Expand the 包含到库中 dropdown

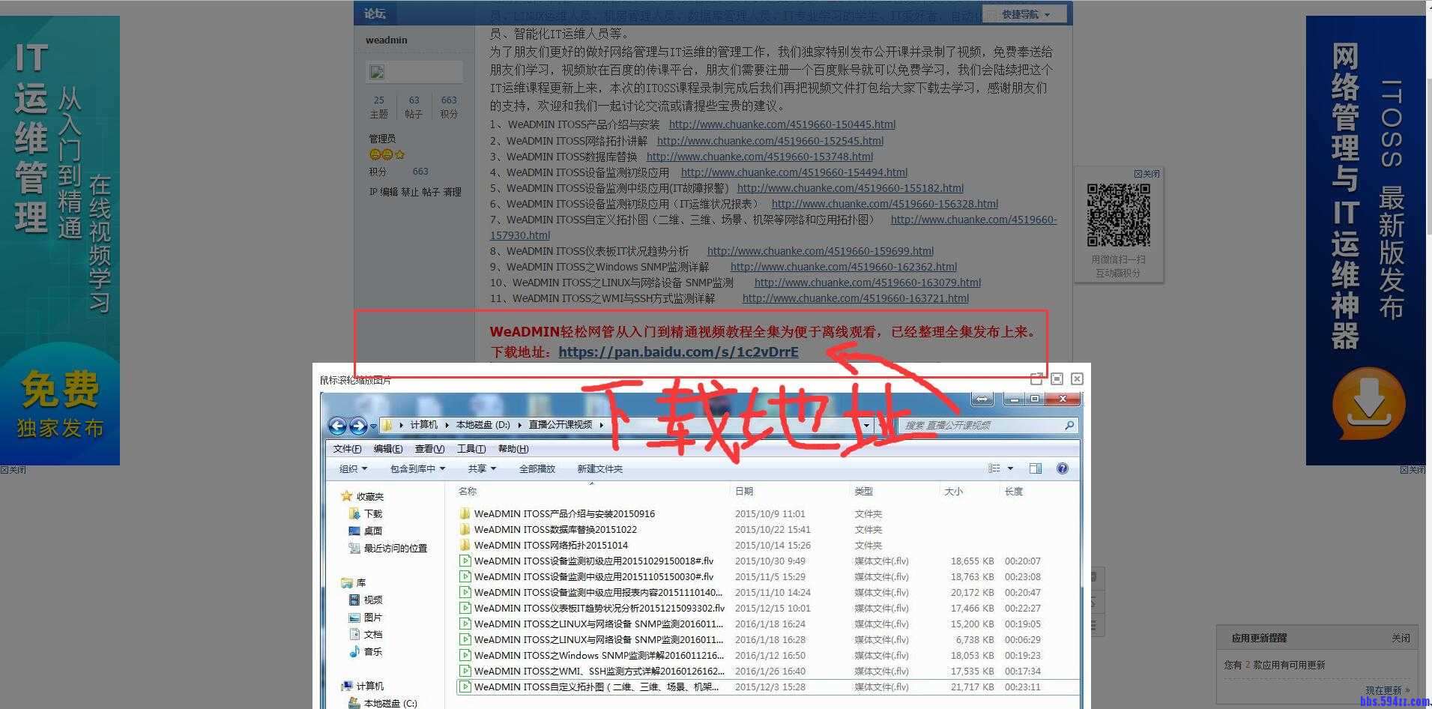417,468
